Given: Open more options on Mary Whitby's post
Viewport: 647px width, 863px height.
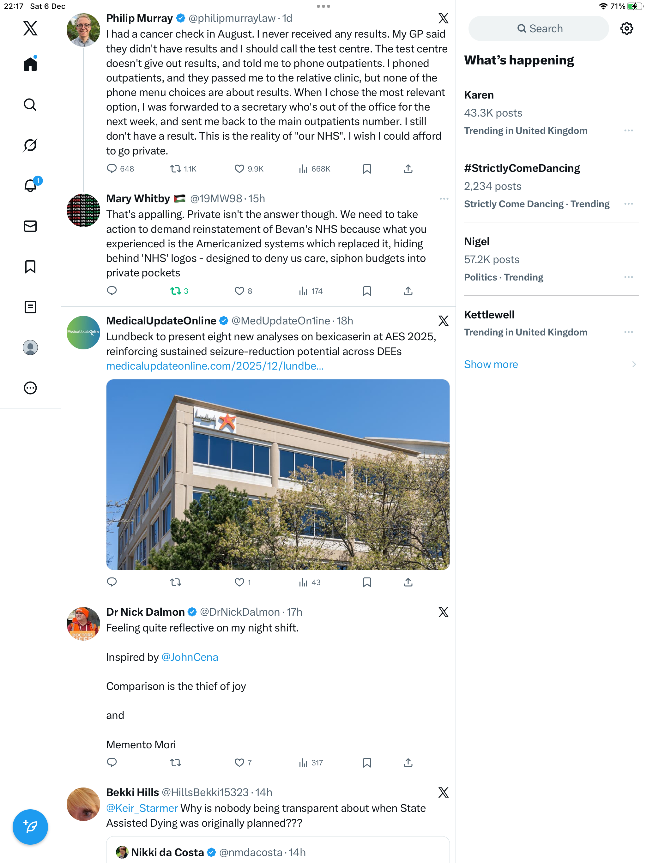Looking at the screenshot, I should pos(444,199).
